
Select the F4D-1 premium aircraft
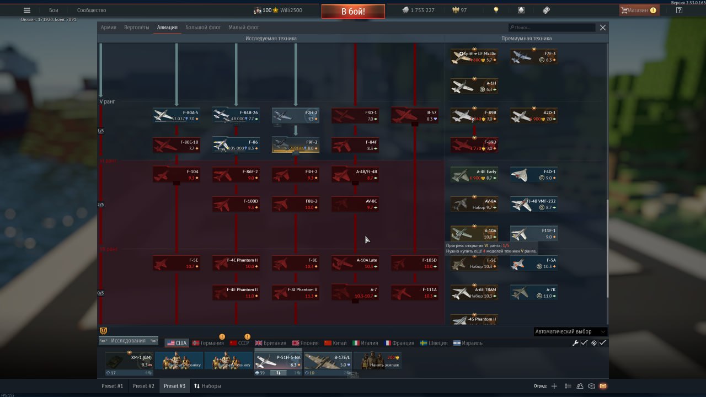[x=534, y=174]
